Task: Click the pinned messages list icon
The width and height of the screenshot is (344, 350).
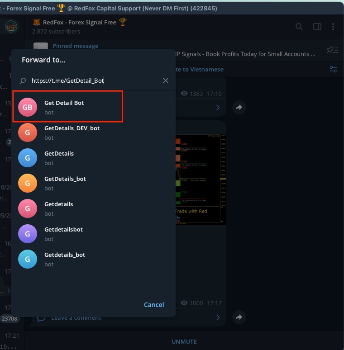Action: (333, 50)
